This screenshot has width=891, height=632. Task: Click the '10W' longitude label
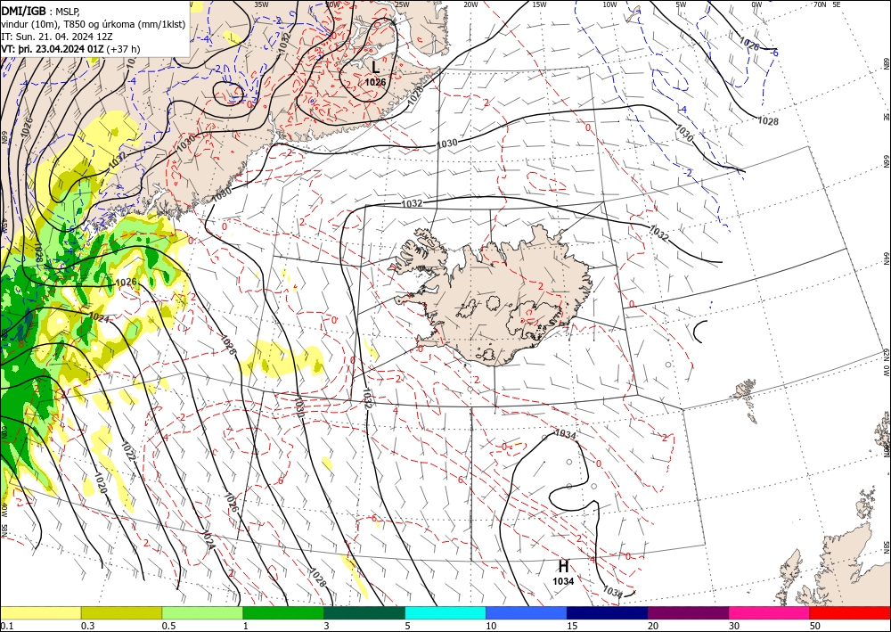(609, 4)
